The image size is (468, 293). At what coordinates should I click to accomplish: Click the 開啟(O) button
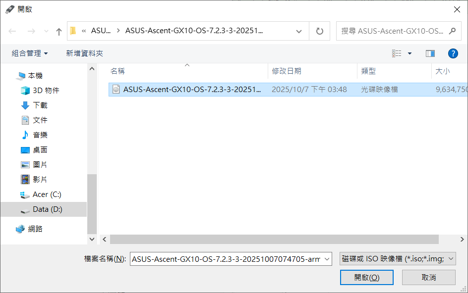click(x=366, y=278)
